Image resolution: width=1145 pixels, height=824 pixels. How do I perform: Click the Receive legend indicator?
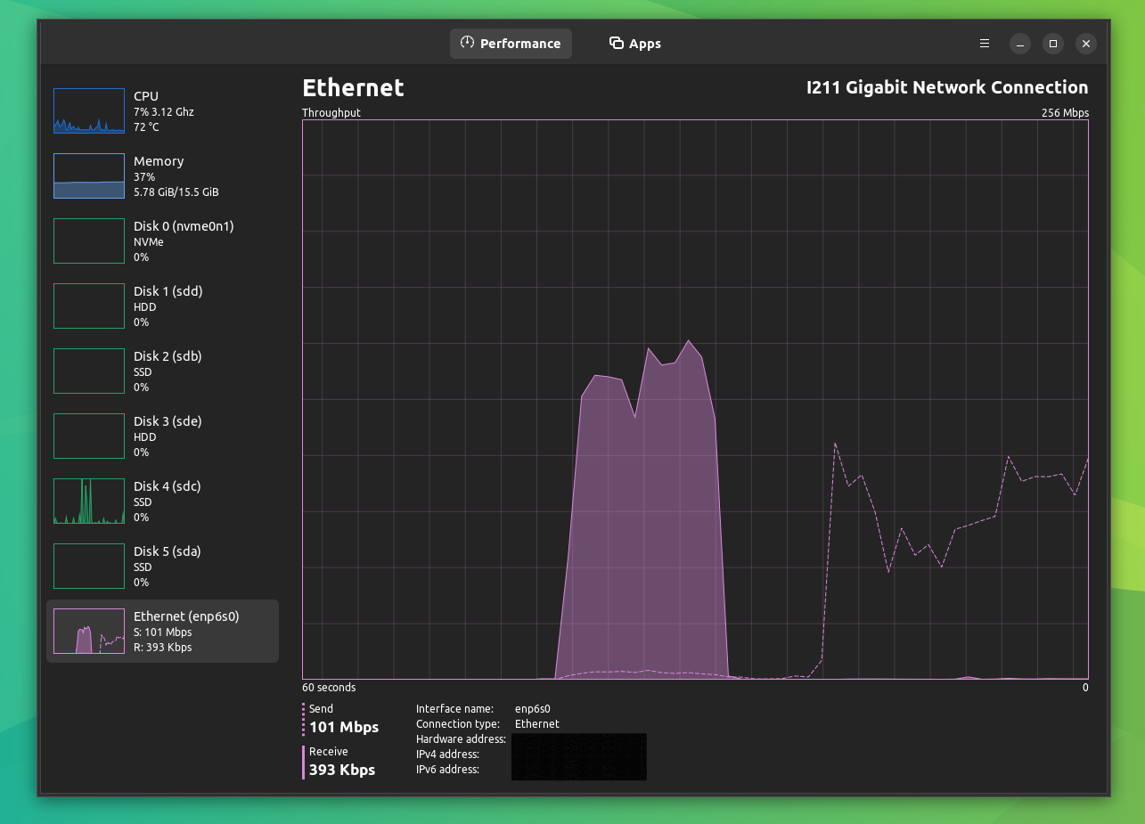(302, 761)
